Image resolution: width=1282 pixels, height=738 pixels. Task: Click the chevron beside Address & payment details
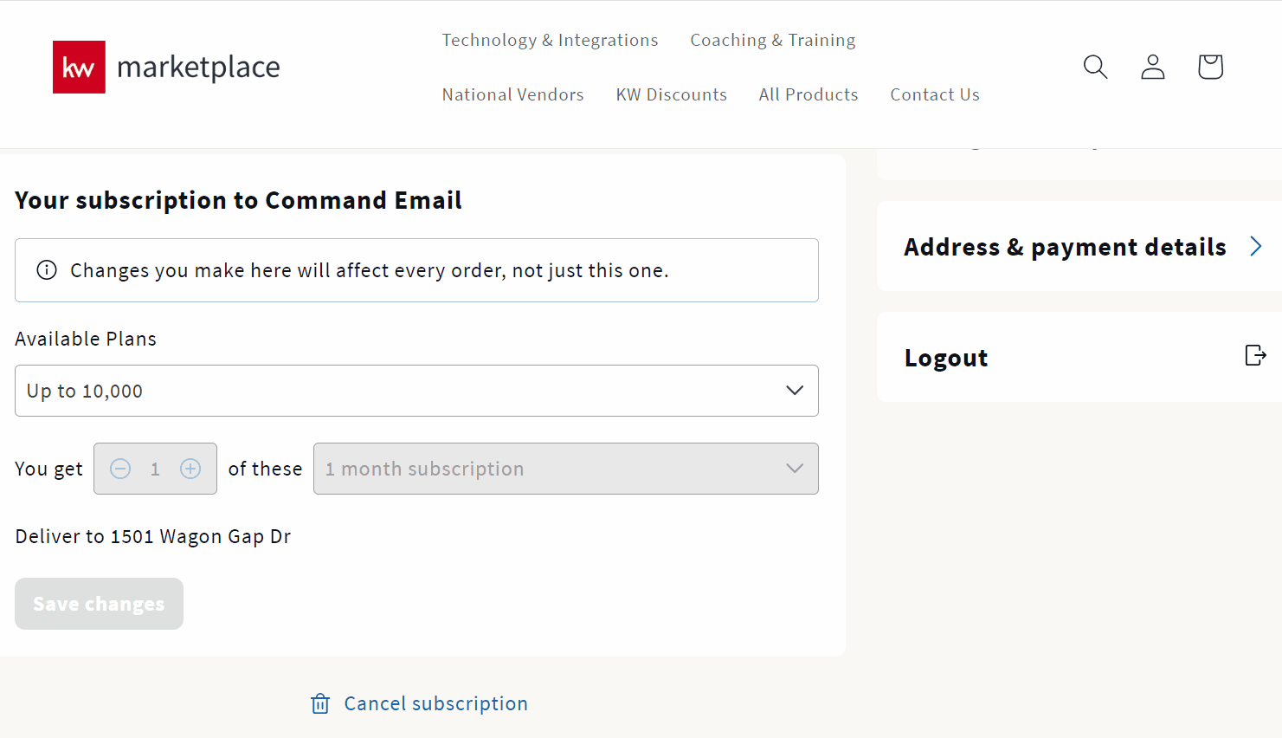pyautogui.click(x=1255, y=246)
